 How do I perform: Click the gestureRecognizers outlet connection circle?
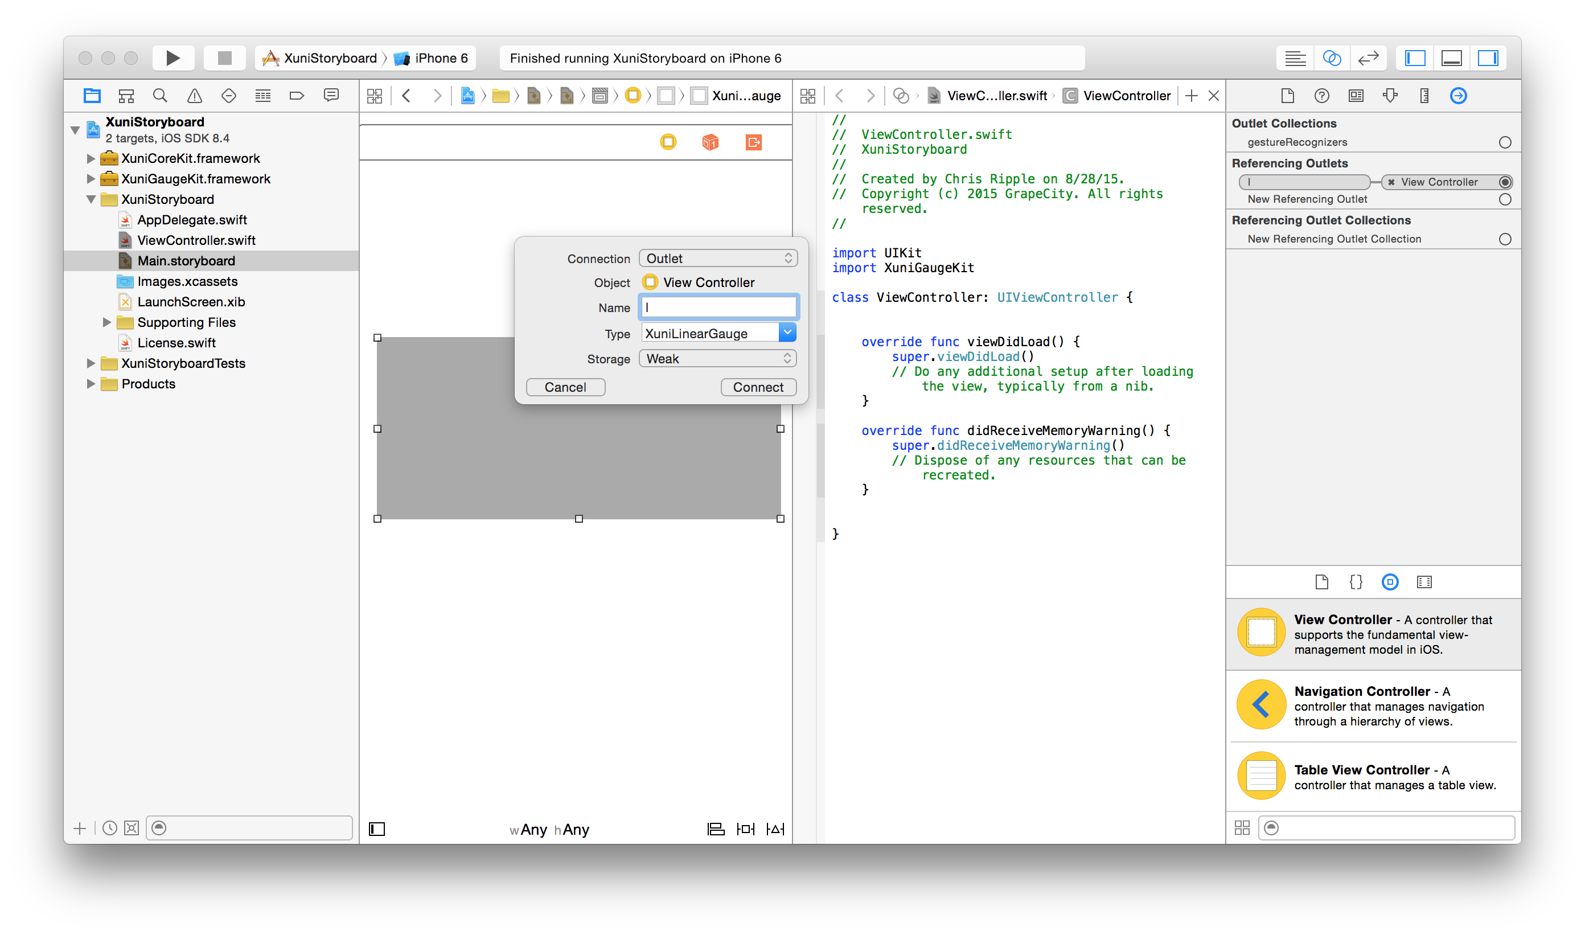(x=1504, y=142)
